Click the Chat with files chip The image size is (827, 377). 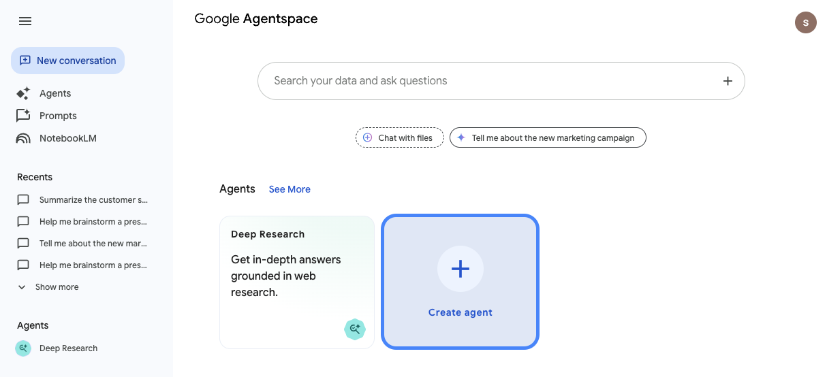[400, 137]
